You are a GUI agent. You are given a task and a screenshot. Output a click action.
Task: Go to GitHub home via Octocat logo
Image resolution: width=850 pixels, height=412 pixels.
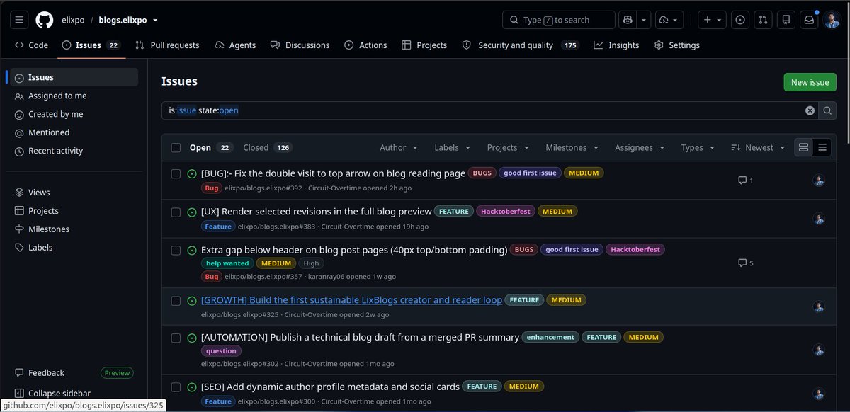[x=45, y=20]
